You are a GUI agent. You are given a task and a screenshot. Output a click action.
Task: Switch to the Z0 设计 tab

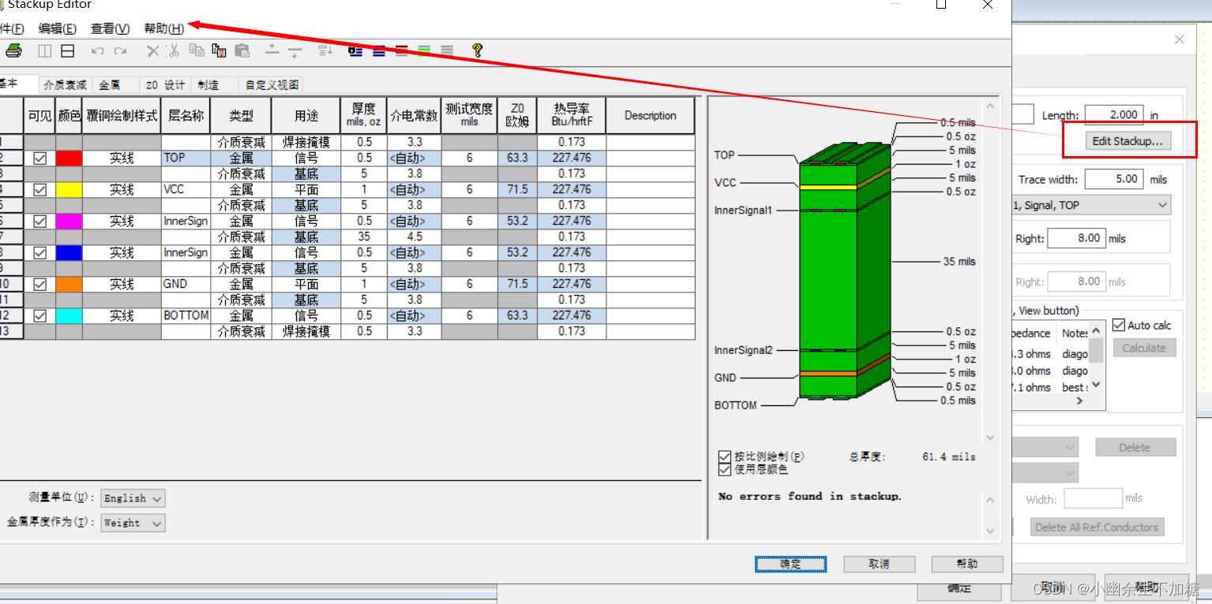click(165, 85)
